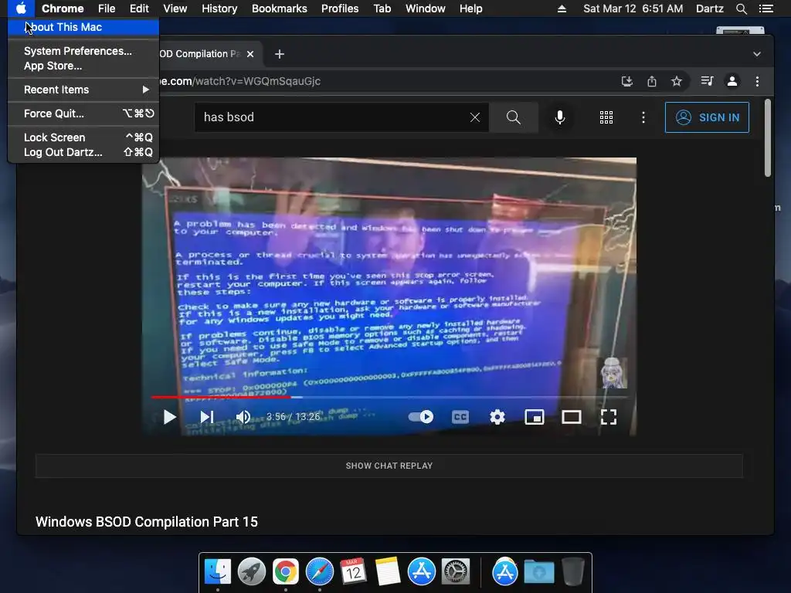Open the Edit menu
This screenshot has height=593, width=791.
139,8
